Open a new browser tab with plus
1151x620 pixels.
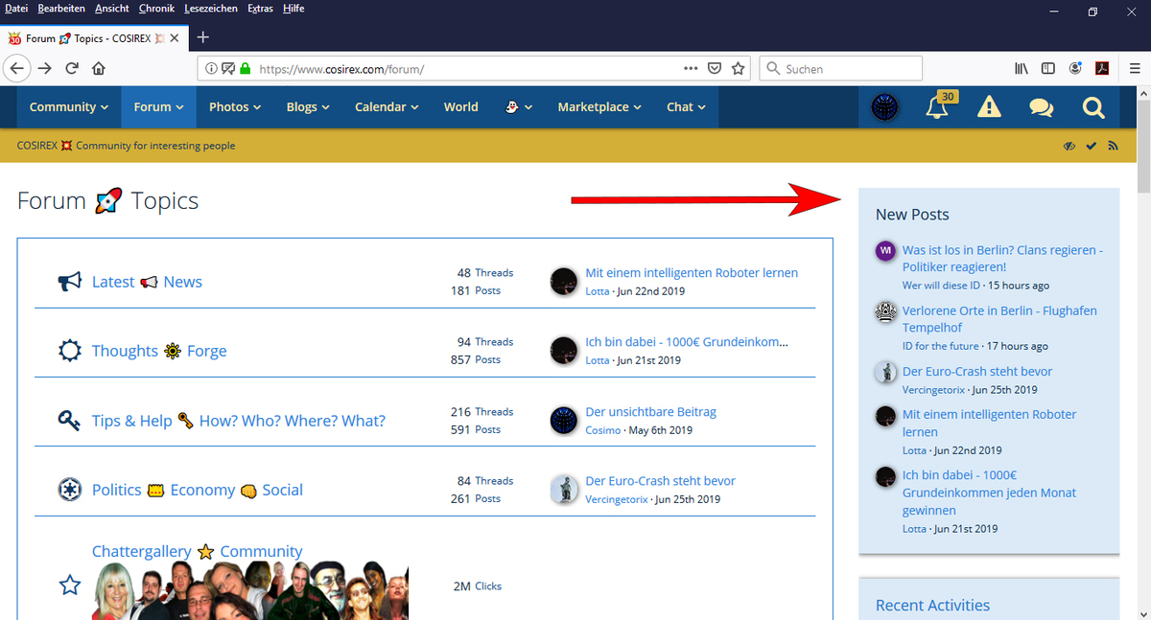[203, 37]
